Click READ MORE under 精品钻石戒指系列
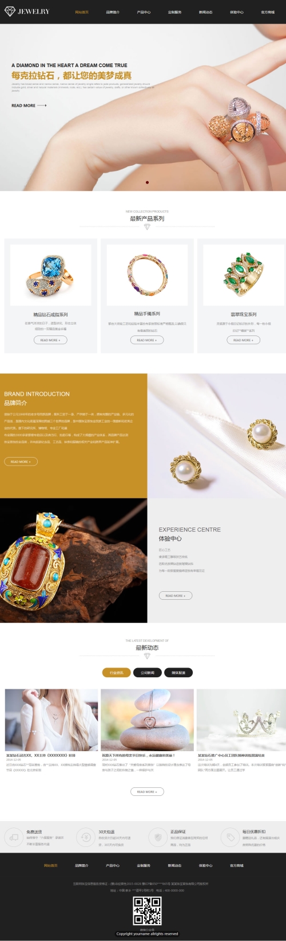Image resolution: width=286 pixels, height=941 pixels. [50, 340]
